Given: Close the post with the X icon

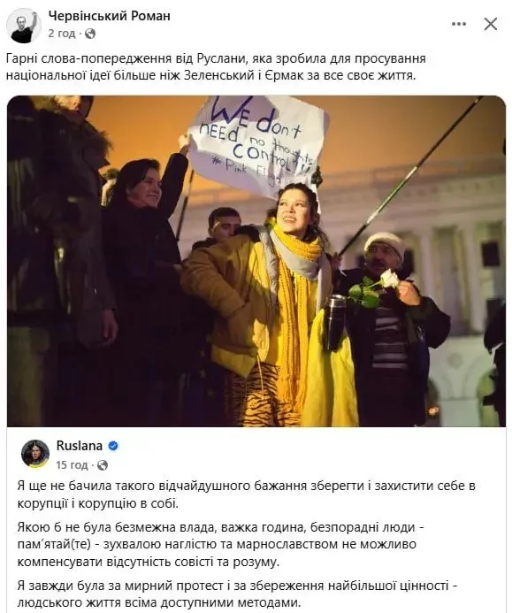Looking at the screenshot, I should coord(491,24).
